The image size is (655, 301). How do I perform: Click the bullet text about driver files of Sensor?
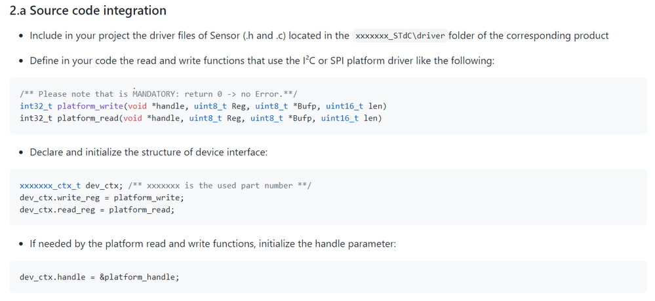(x=319, y=36)
